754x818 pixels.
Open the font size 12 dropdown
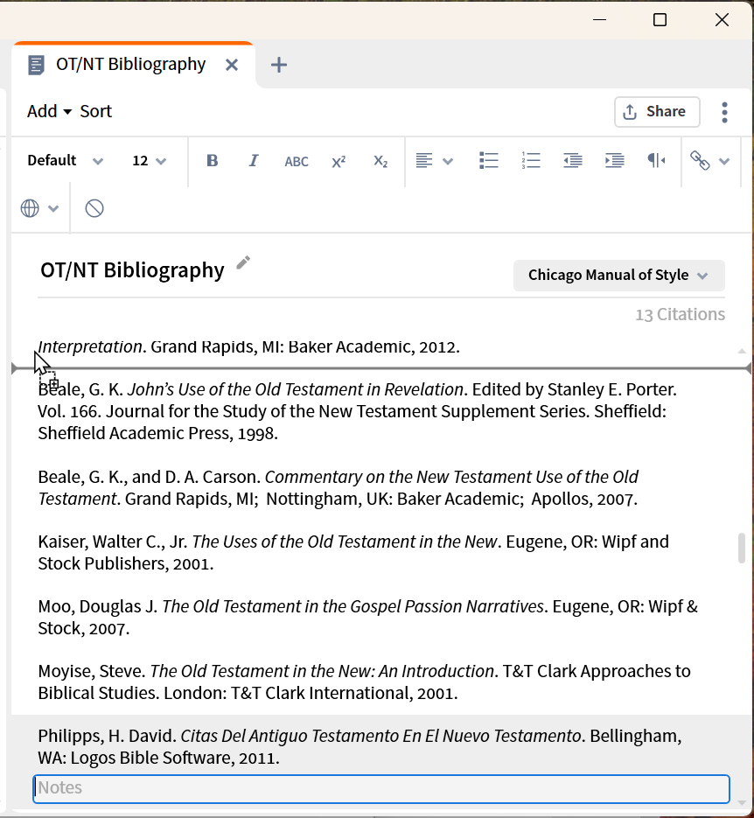tap(149, 161)
